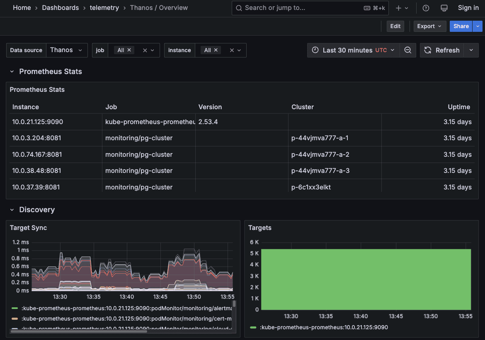Collapse the Prometheus Stats section chevron
Screen dimensions: 485x340
click(x=12, y=71)
